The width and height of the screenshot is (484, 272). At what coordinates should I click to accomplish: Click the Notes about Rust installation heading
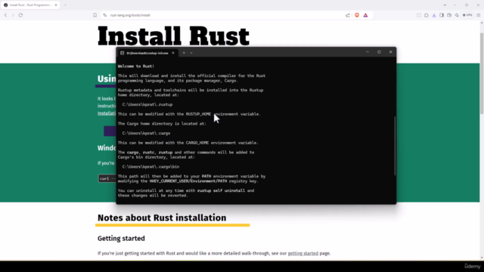(162, 218)
